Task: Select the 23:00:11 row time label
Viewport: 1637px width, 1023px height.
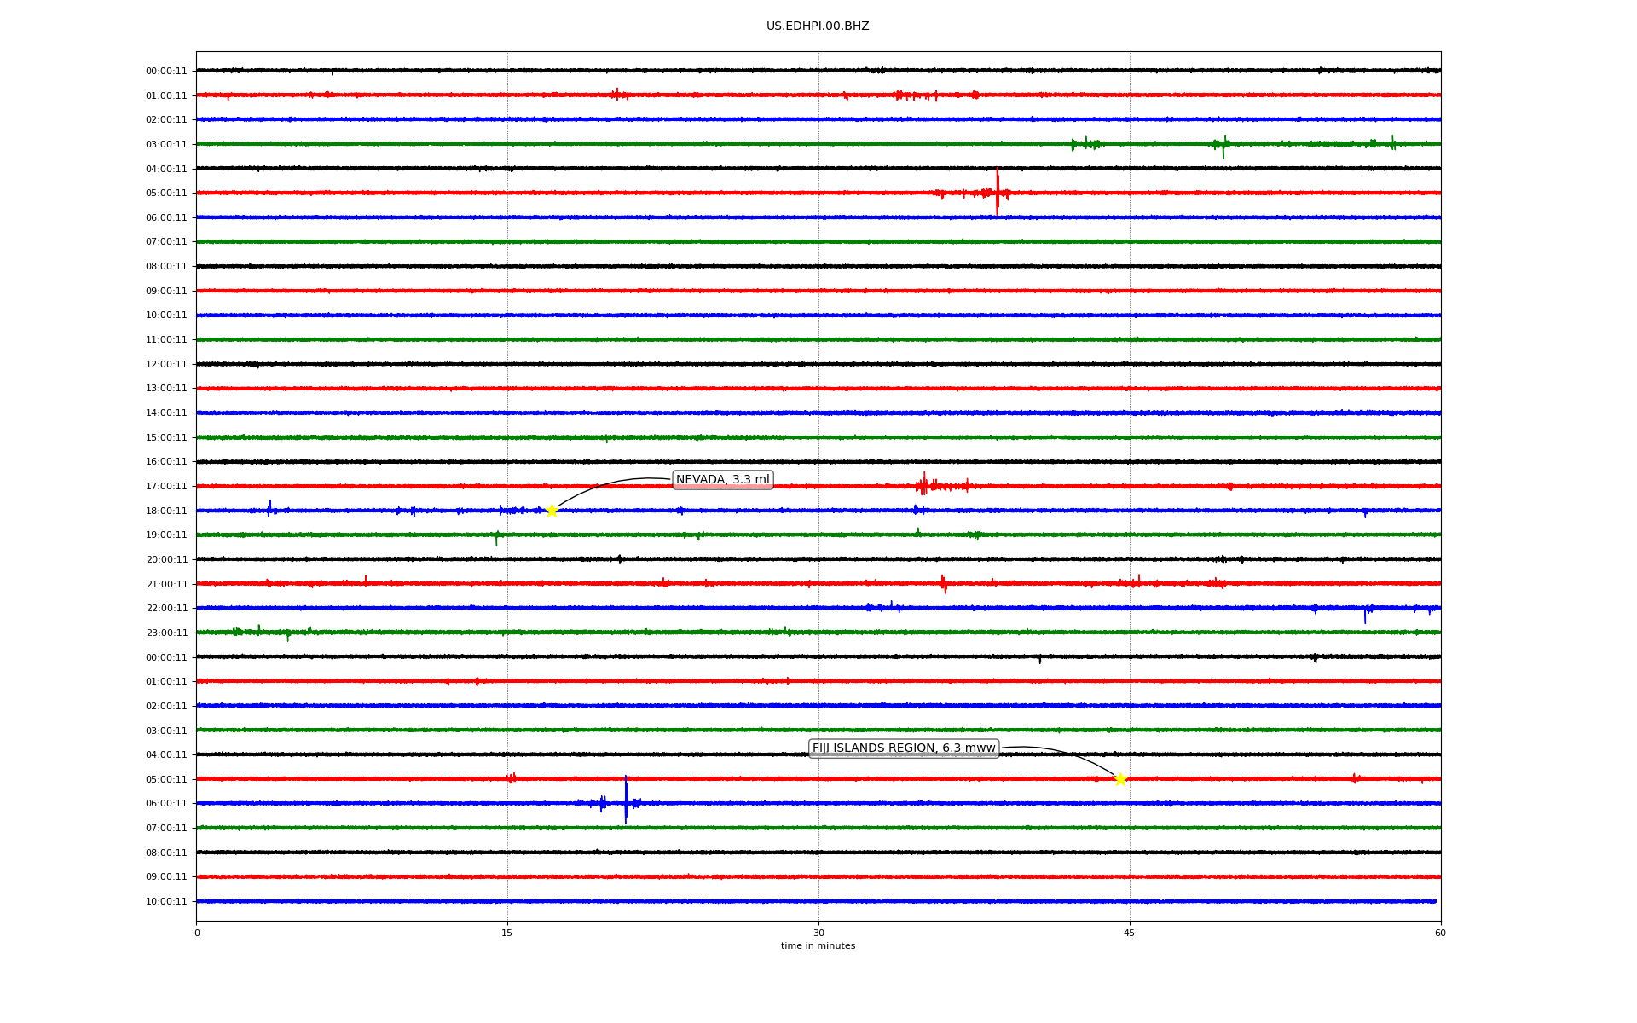Action: [166, 633]
